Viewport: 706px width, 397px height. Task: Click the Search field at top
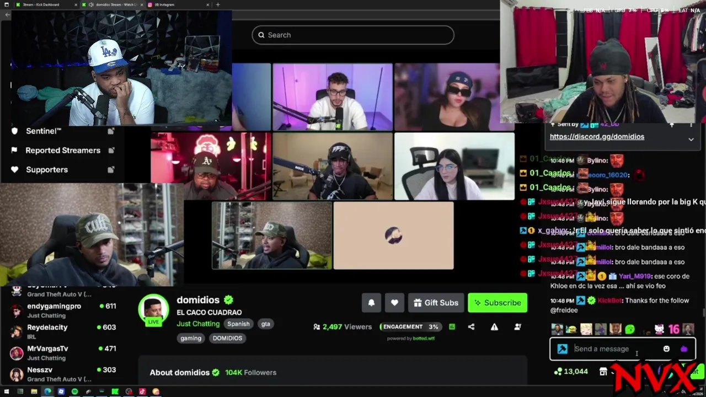[x=353, y=35]
